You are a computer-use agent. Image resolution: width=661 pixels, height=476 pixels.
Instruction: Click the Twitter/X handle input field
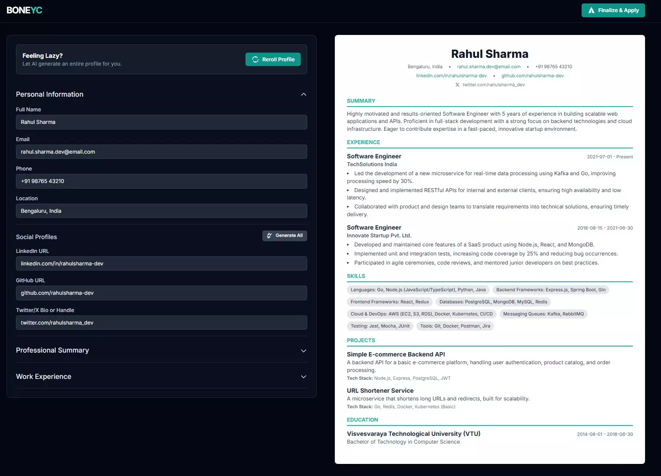coord(161,323)
